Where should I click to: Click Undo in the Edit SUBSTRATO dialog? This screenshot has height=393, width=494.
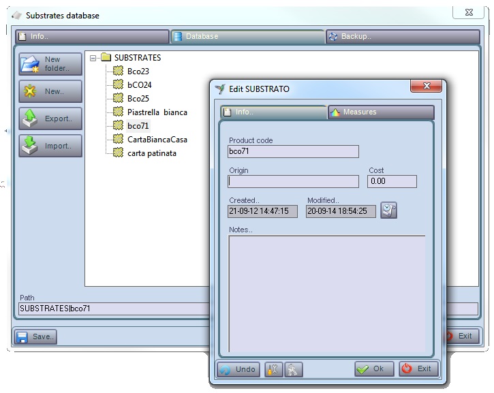pos(238,369)
